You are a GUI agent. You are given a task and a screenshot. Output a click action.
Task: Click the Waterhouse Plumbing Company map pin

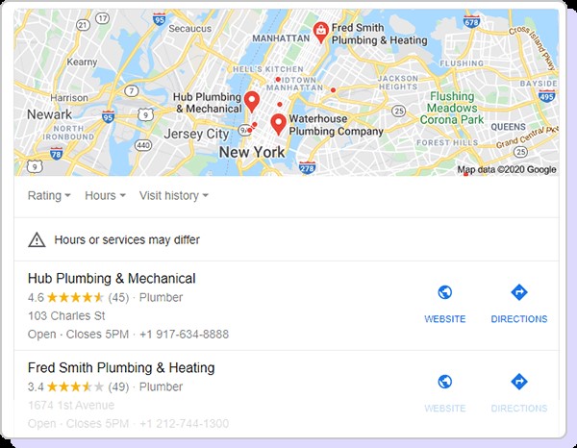click(279, 124)
